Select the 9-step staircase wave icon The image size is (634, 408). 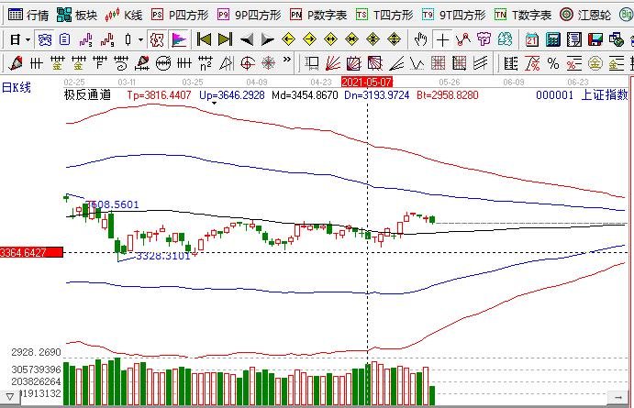click(107, 39)
